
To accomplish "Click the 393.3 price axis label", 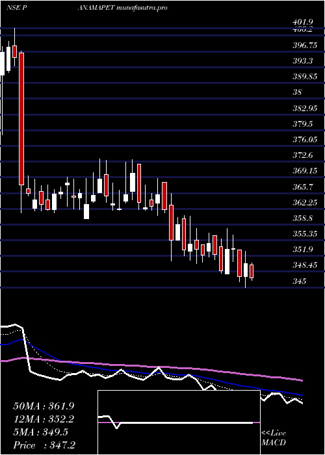I will [x=302, y=61].
